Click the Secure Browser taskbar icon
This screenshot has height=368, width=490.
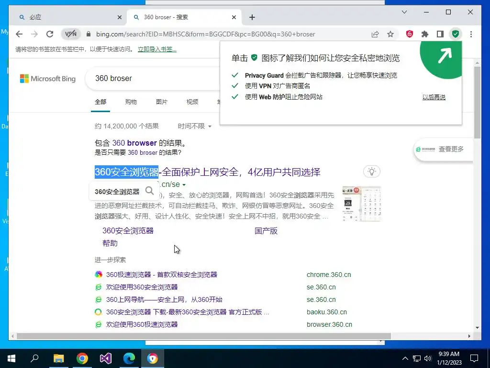coord(153,358)
